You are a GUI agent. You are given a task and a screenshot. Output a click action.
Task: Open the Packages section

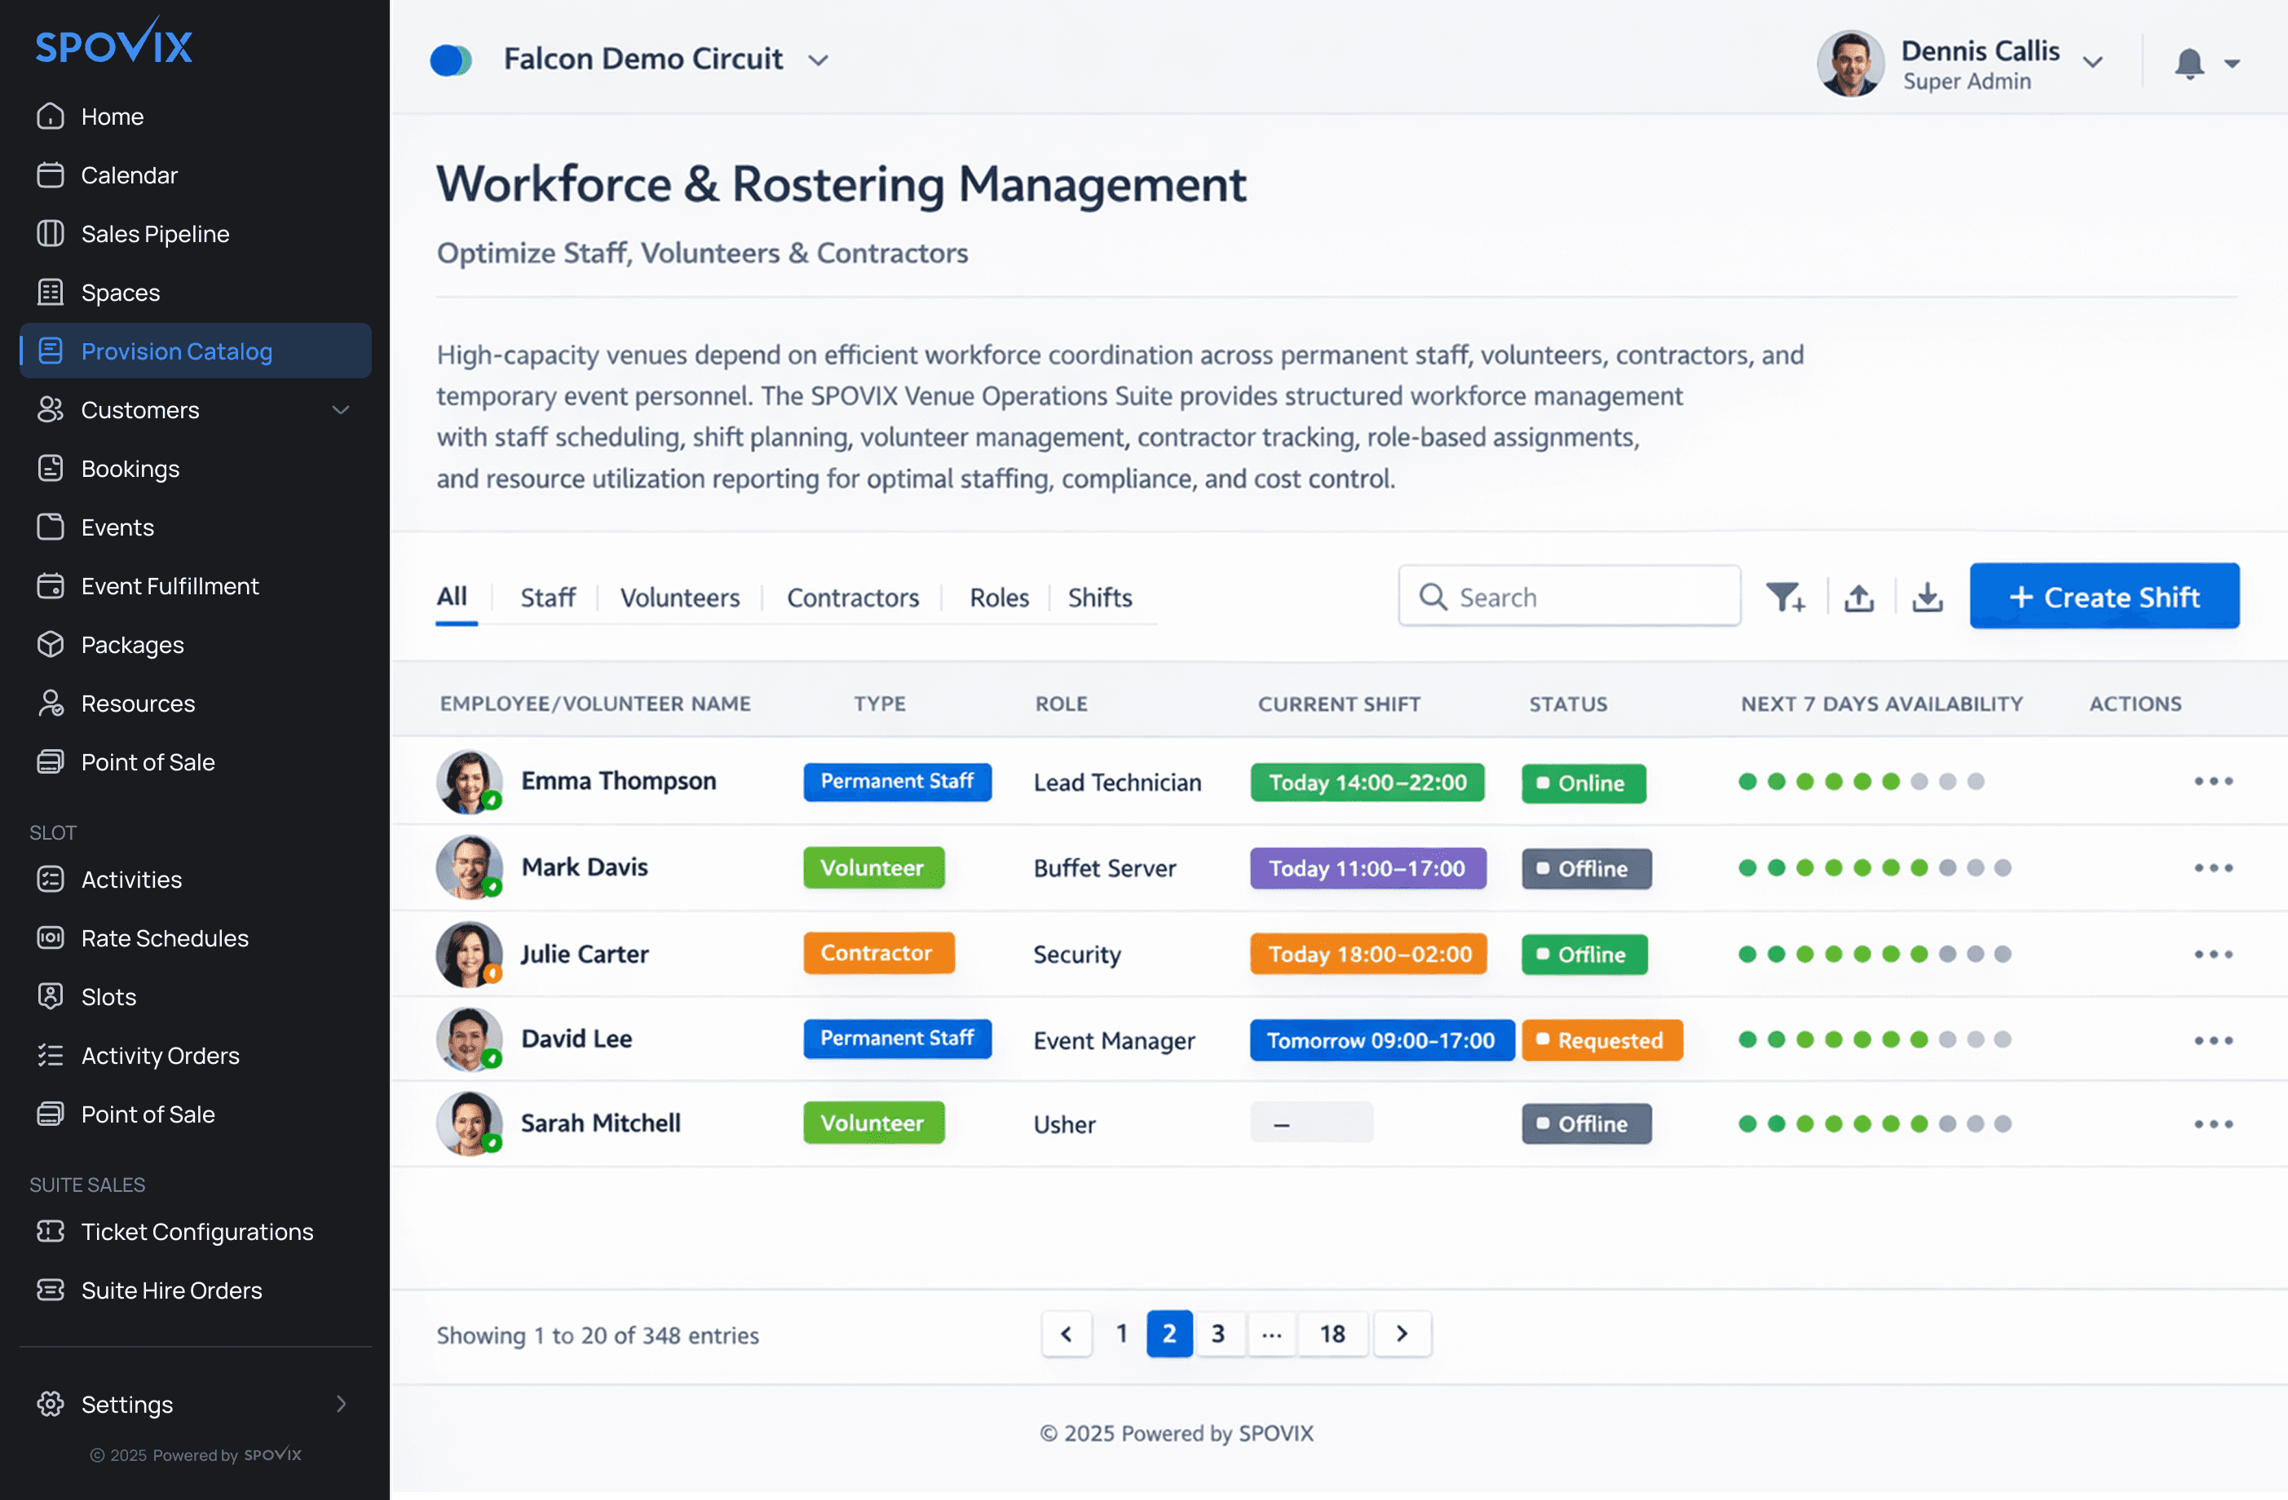pos(132,645)
